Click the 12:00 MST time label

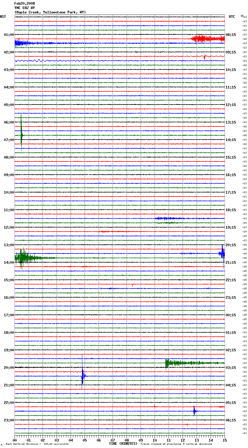9,228
